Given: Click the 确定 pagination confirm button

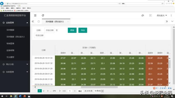Looking at the screenshot, I should (x=80, y=91).
